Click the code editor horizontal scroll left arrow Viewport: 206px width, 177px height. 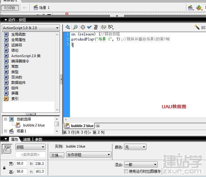pos(66,120)
